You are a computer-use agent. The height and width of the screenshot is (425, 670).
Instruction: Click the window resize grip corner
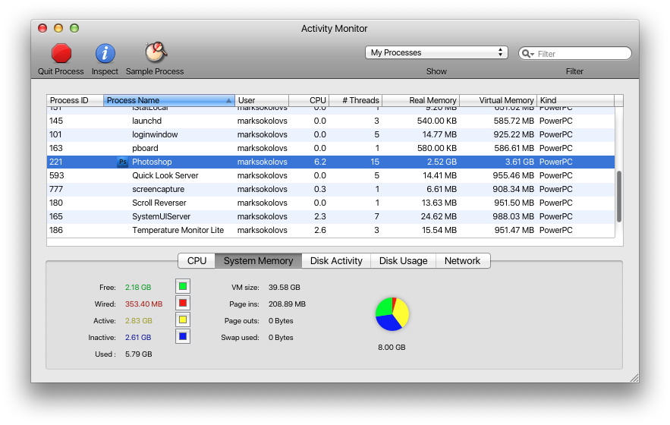click(x=633, y=377)
